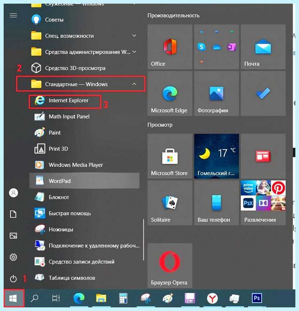The image size is (299, 311).
Task: Open Подключение к удаленному рабочему столу
Action: (x=84, y=246)
